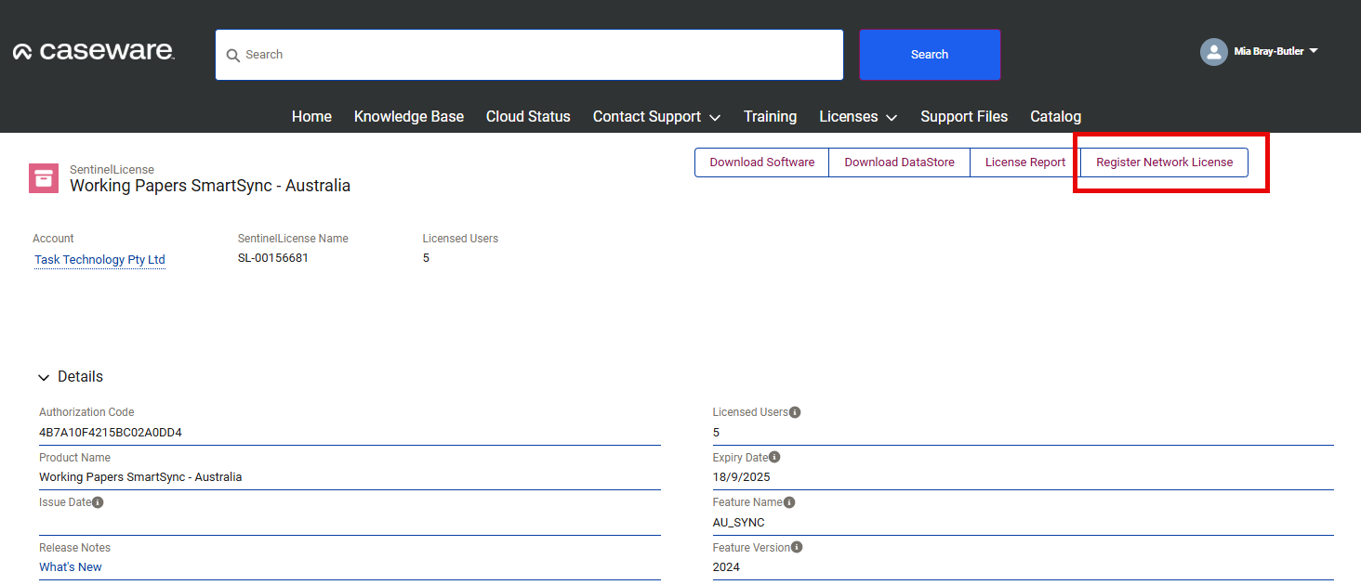Click the Licensed Users value 5 in Details
The width and height of the screenshot is (1361, 585).
[716, 433]
